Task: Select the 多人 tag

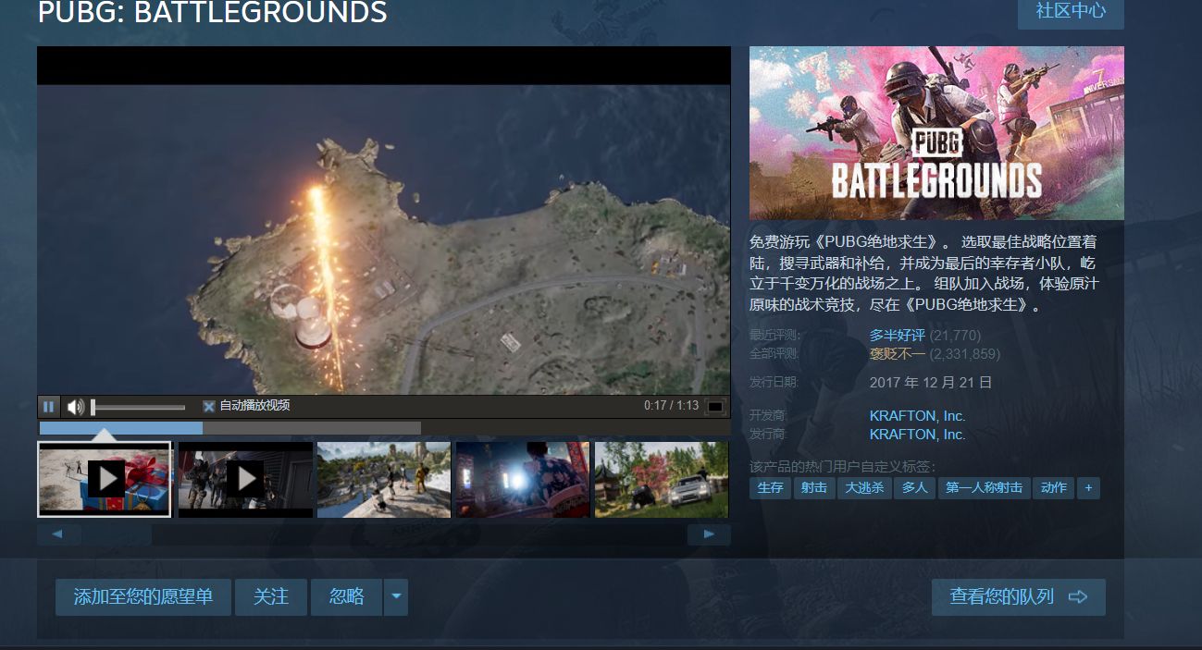Action: 914,487
